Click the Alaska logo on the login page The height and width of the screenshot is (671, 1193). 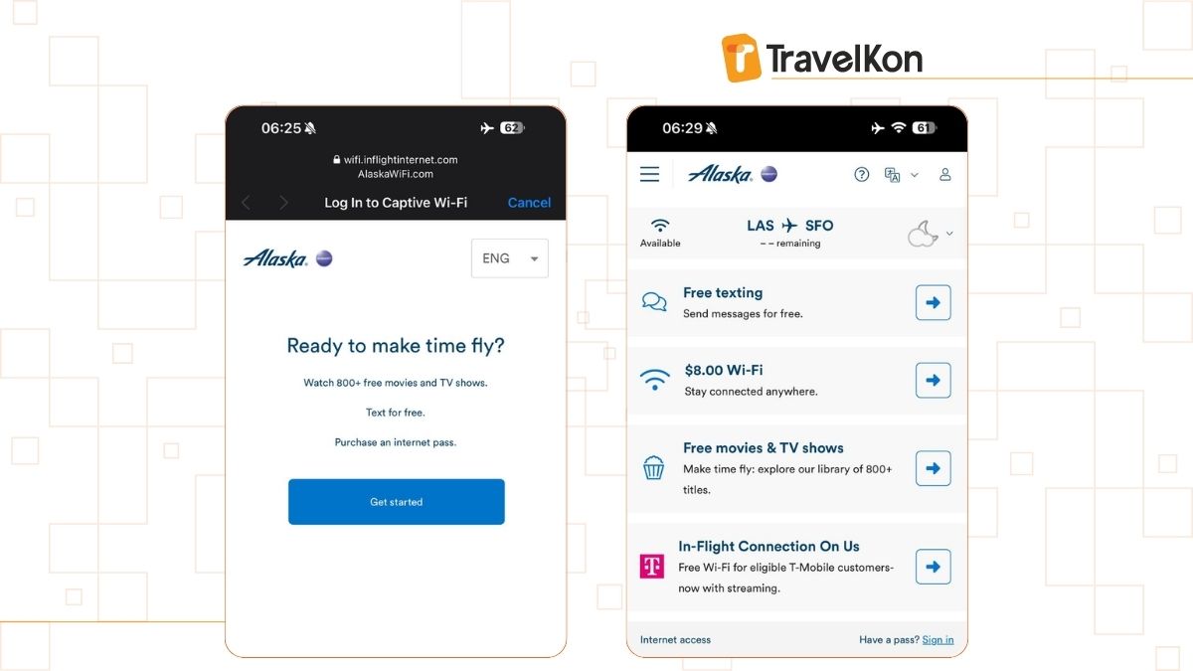click(287, 258)
